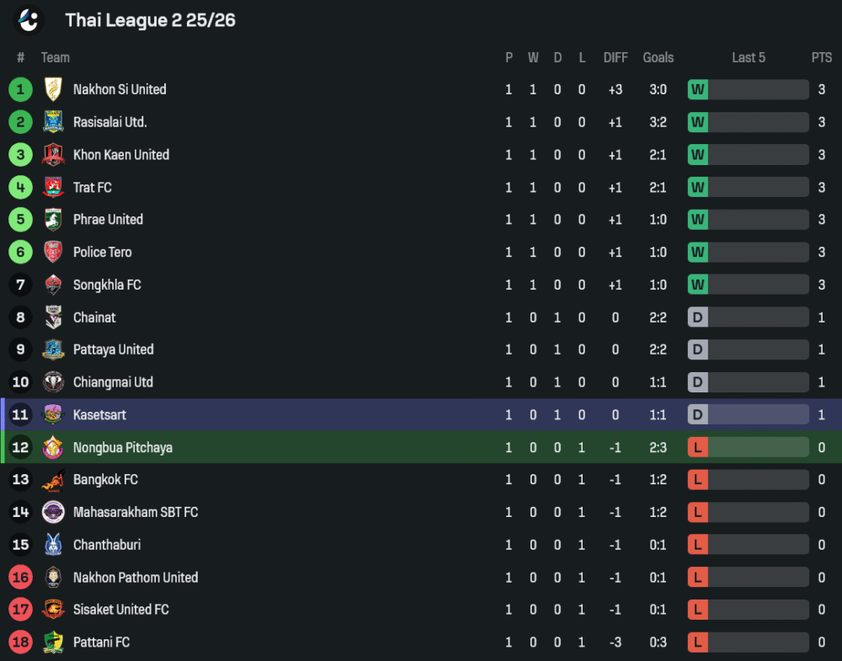
Task: Click the league logo beside Thai League 2
Action: click(x=29, y=20)
